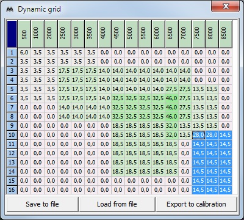Click 13,5 in row 5 under 8000

(212, 89)
